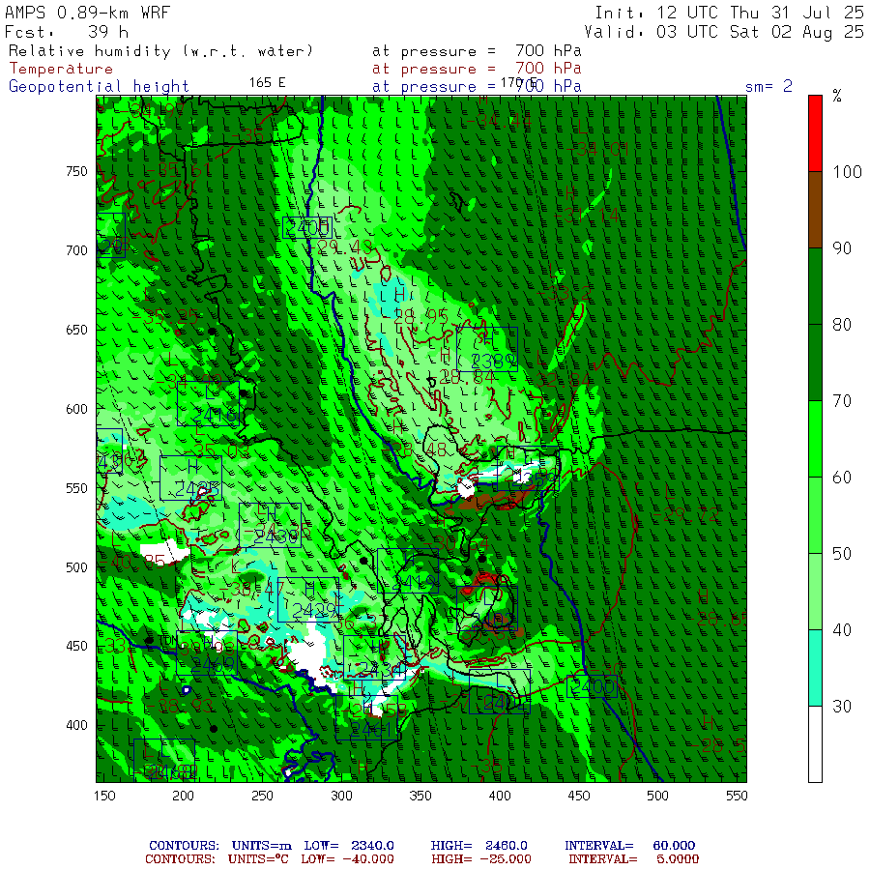
Task: Click the y-axis tick label '600'
Action: coord(76,409)
